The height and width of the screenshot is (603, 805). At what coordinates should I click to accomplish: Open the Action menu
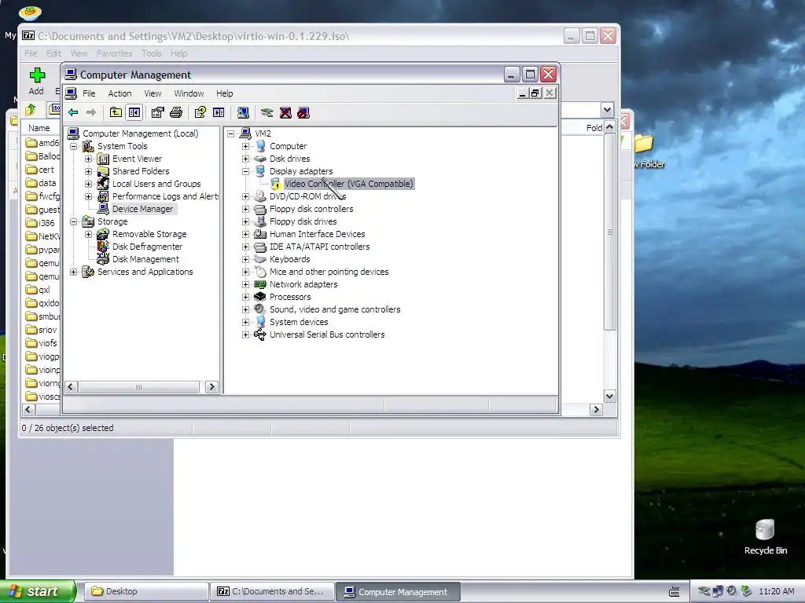point(119,93)
